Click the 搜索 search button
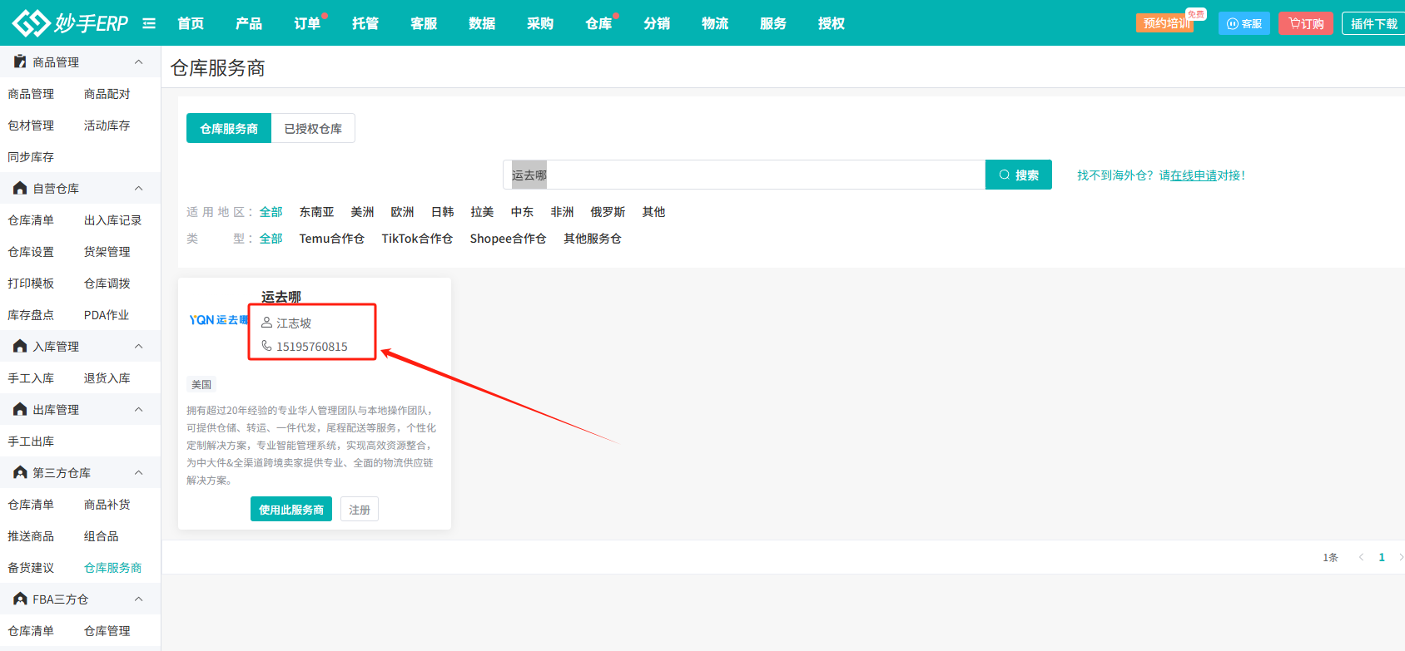The height and width of the screenshot is (651, 1405). (1019, 175)
